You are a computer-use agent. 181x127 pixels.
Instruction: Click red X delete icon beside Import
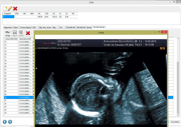click(28, 33)
